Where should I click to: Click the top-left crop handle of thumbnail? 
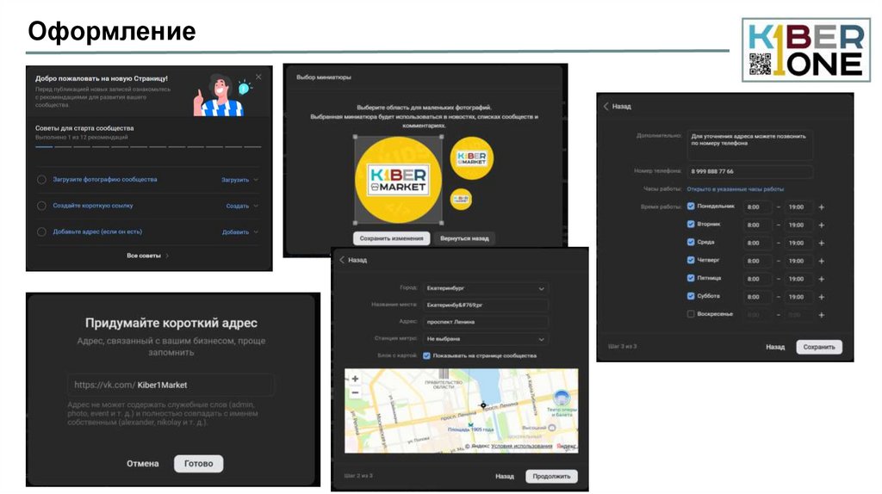click(x=355, y=137)
